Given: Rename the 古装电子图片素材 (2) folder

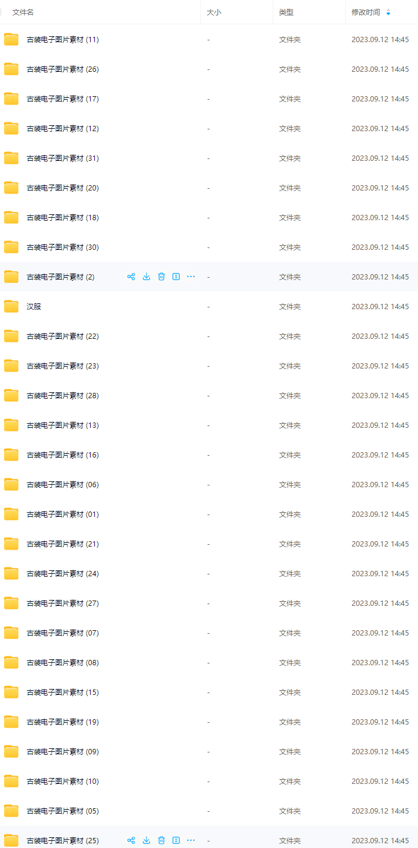Looking at the screenshot, I should click(176, 277).
